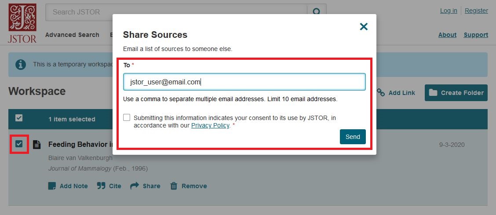Click the Add Link label

pos(402,93)
